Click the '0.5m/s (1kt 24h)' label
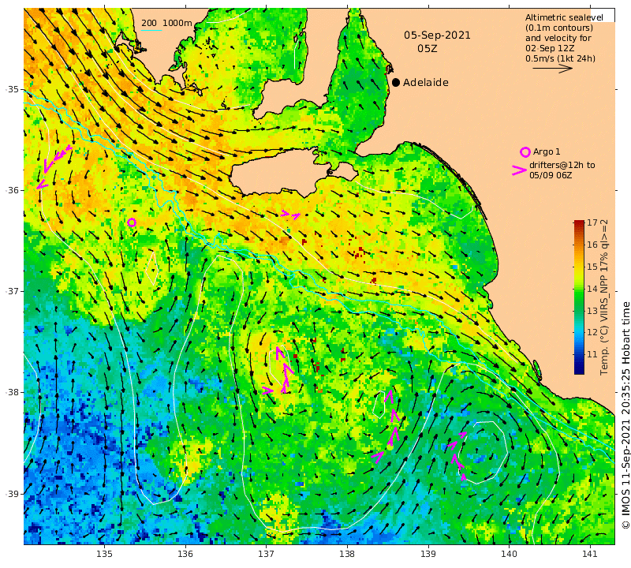The height and width of the screenshot is (568, 631). pos(560,59)
